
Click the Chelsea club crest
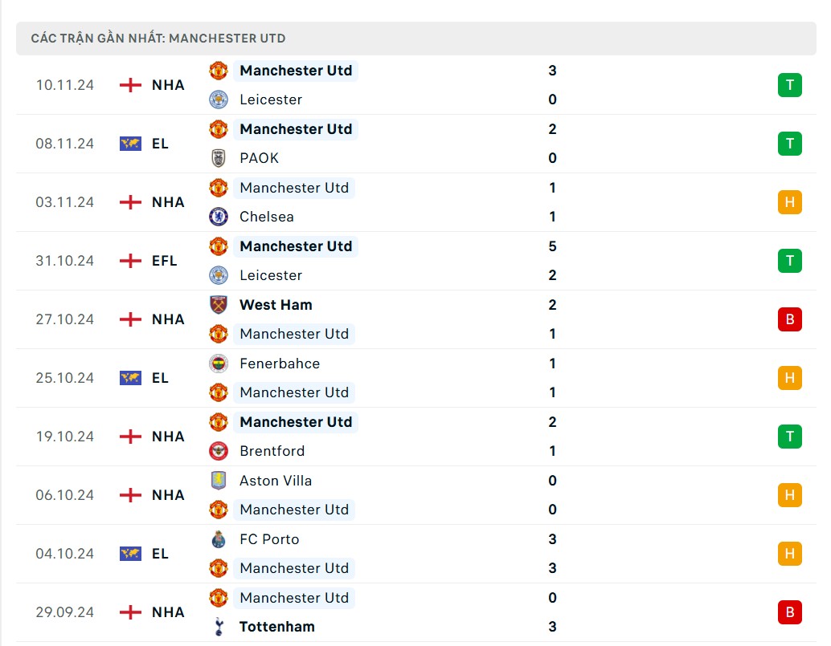click(x=218, y=217)
